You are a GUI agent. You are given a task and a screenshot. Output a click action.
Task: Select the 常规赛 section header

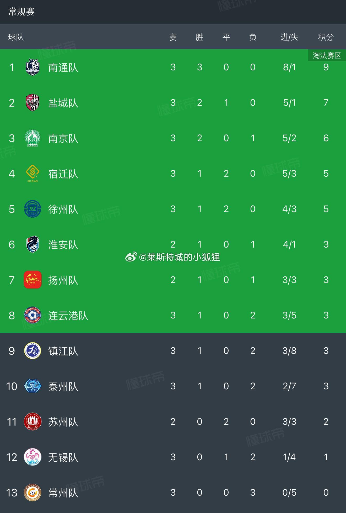[21, 12]
